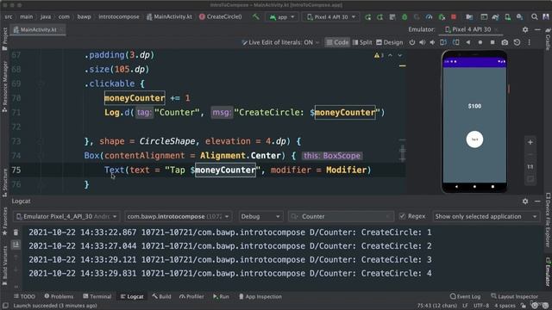552x310 pixels.
Task: Open Emulator panel settings gear
Action: 525,29
